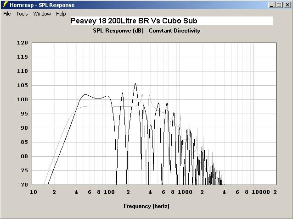Viewport: 293px width, 219px height.
Task: Click the 115 dB axis value
Action: pos(23,57)
